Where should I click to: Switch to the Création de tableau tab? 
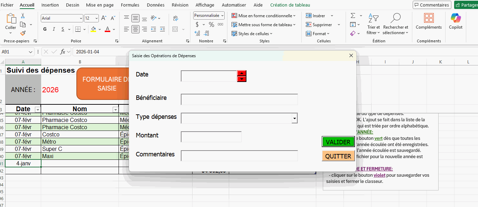[x=290, y=5]
